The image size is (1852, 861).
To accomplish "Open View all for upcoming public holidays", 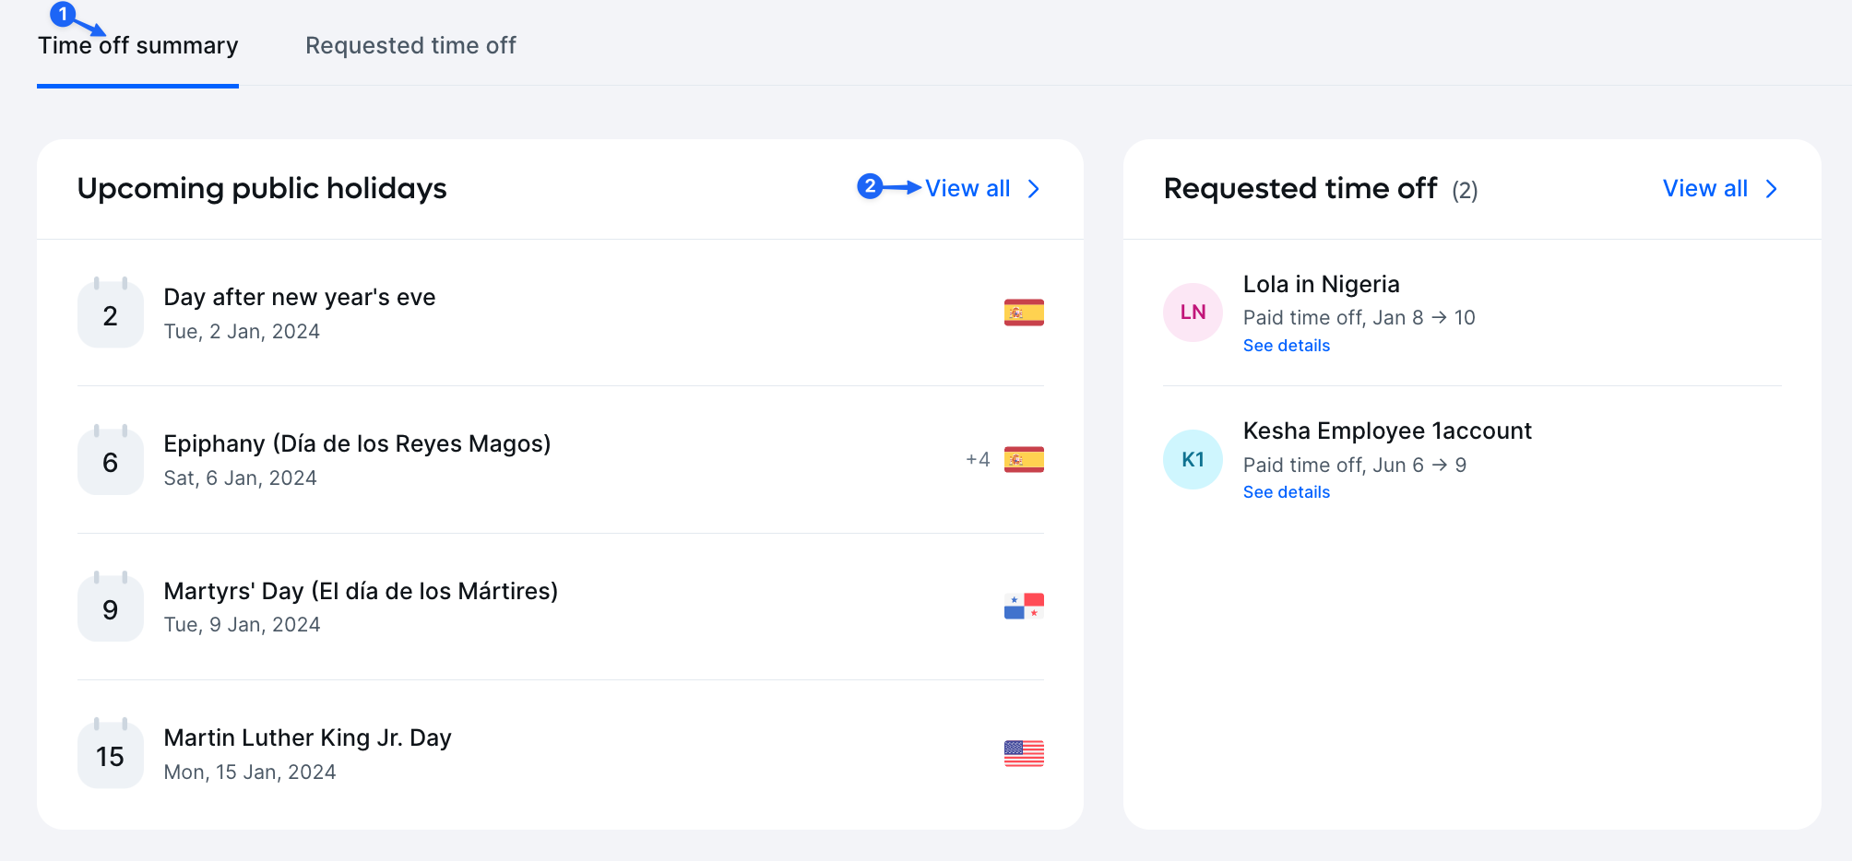I will 968,189.
